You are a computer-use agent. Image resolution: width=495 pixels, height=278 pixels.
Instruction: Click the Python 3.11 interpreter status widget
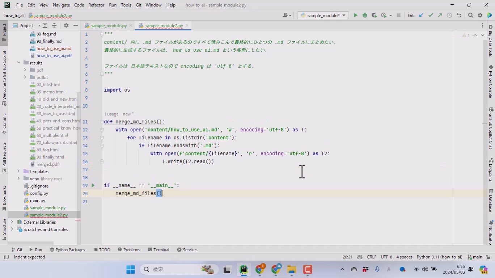tap(439, 257)
